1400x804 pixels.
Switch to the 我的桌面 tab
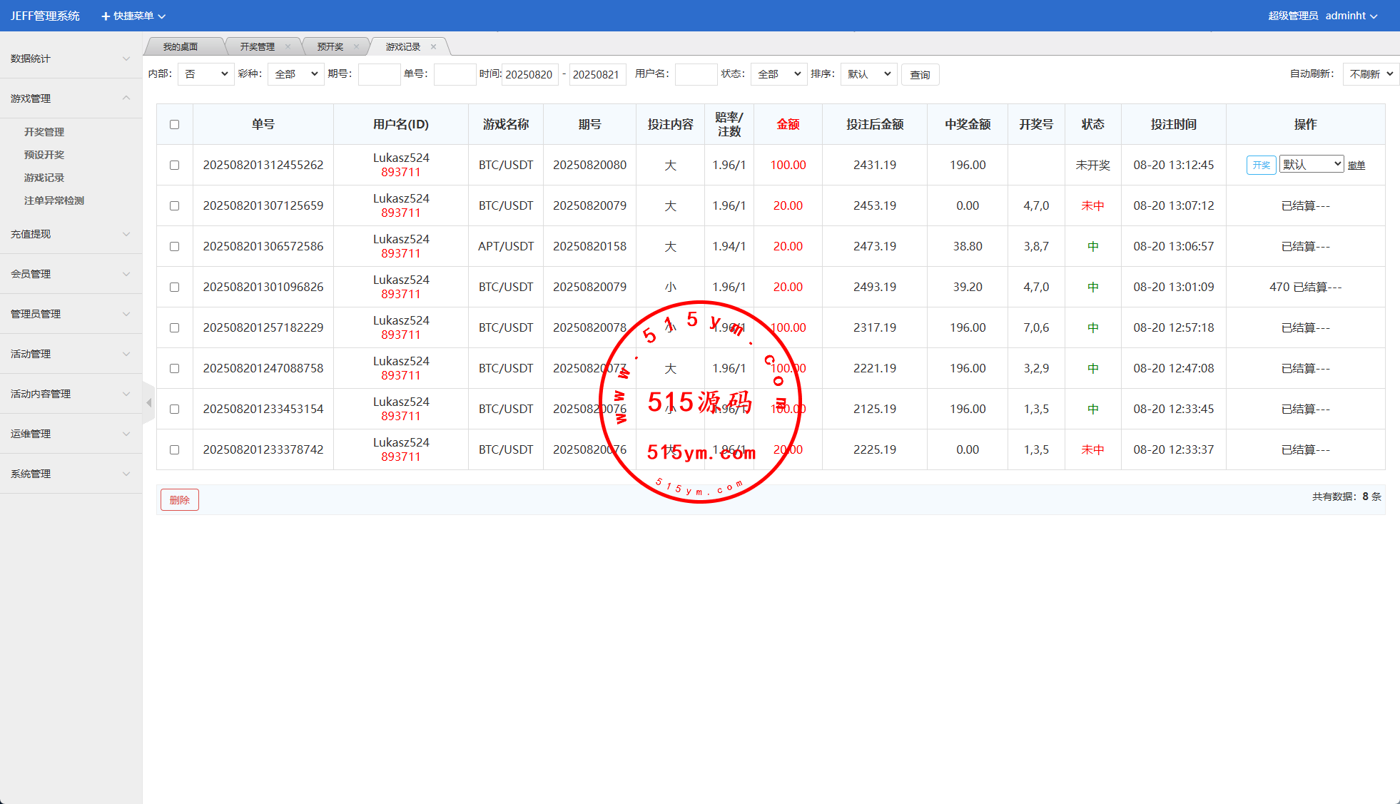pyautogui.click(x=181, y=47)
